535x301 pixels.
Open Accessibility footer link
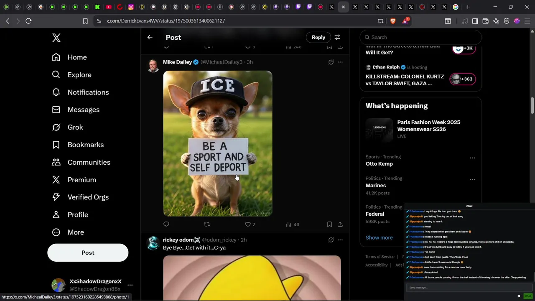point(377,265)
